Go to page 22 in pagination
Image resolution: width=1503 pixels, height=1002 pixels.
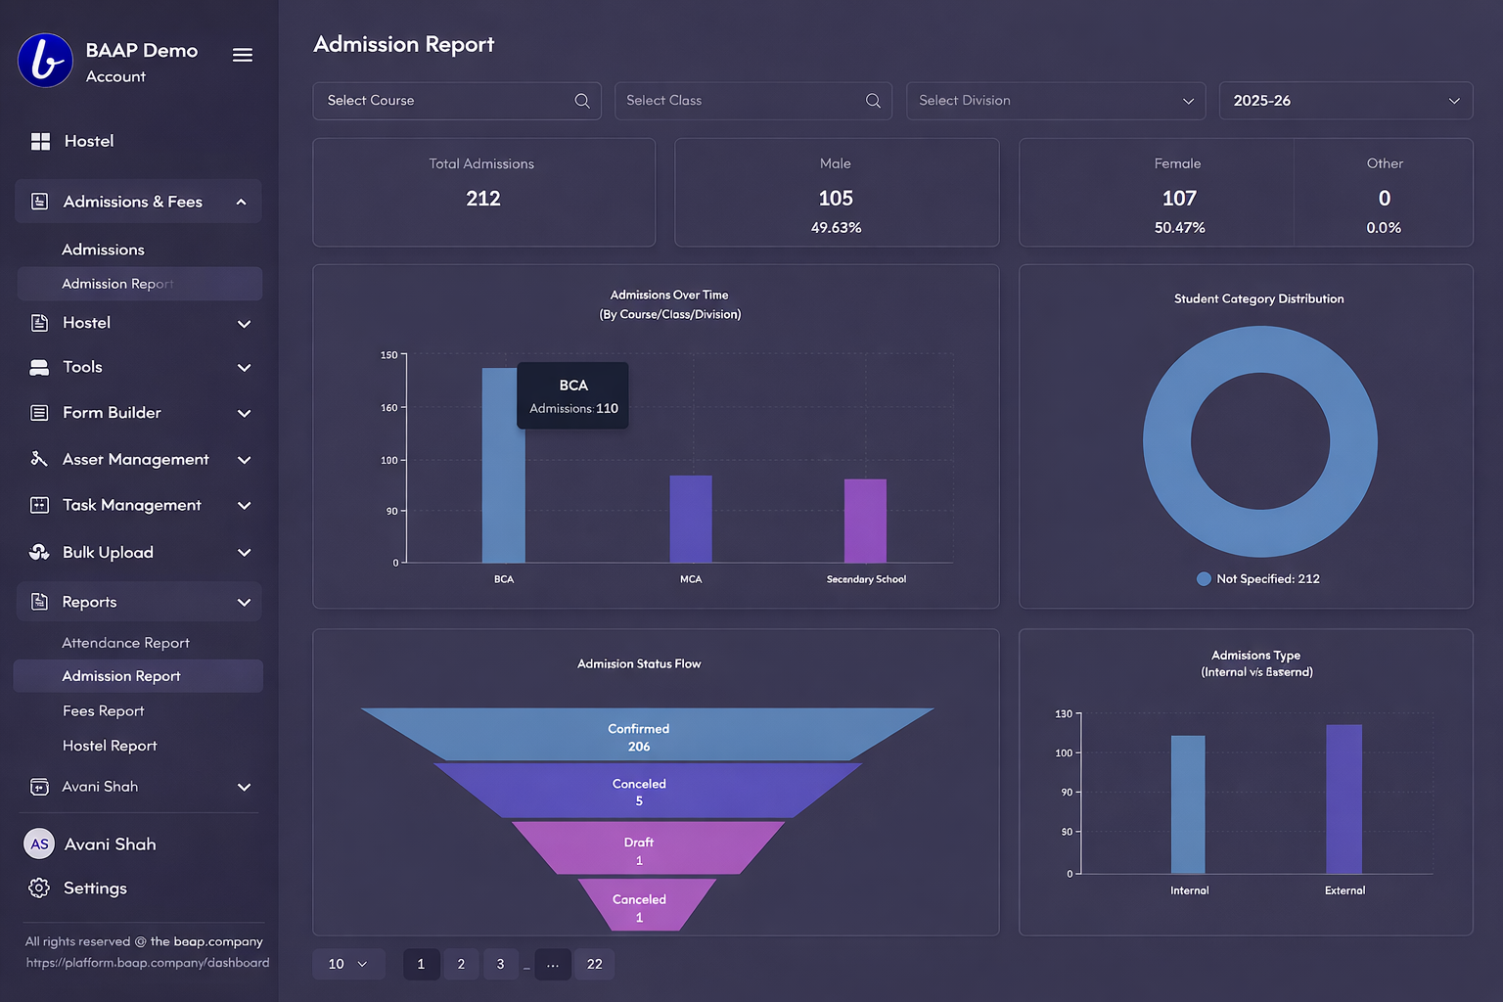point(594,964)
